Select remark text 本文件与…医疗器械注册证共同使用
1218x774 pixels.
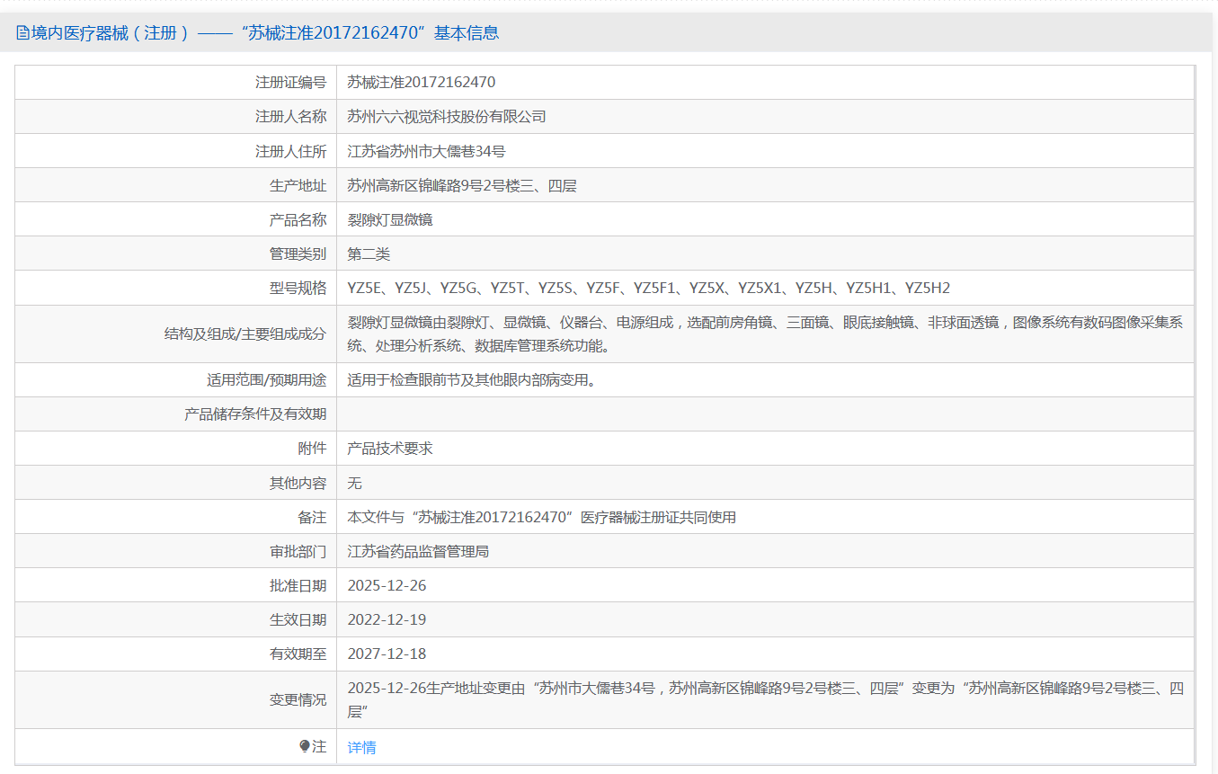[x=542, y=517]
